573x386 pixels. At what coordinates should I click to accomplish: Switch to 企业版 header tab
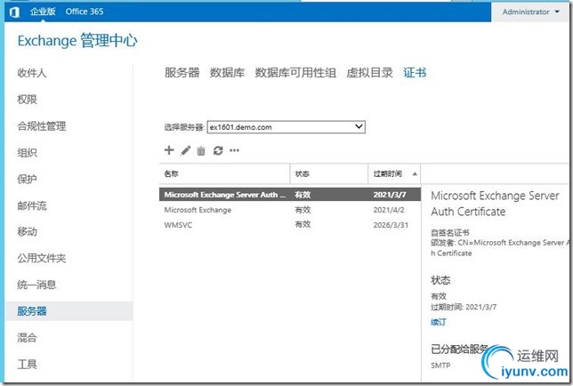[43, 12]
